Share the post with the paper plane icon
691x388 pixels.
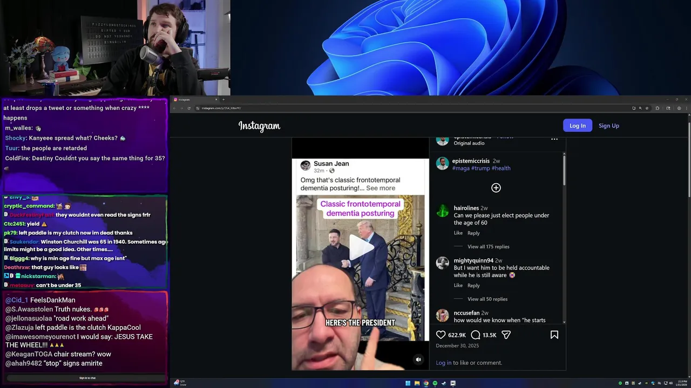506,335
